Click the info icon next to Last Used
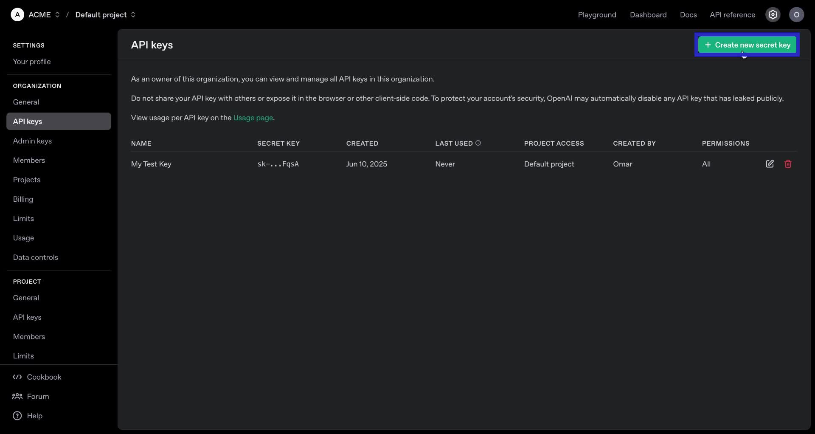The height and width of the screenshot is (434, 815). tap(478, 143)
